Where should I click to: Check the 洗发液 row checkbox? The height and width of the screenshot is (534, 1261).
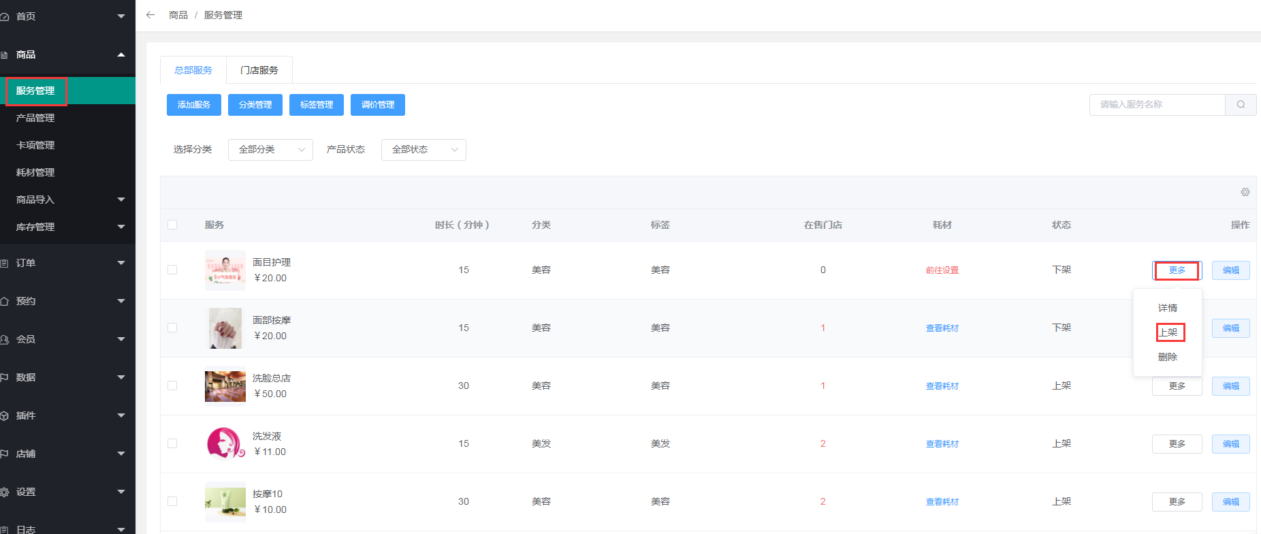coord(172,443)
